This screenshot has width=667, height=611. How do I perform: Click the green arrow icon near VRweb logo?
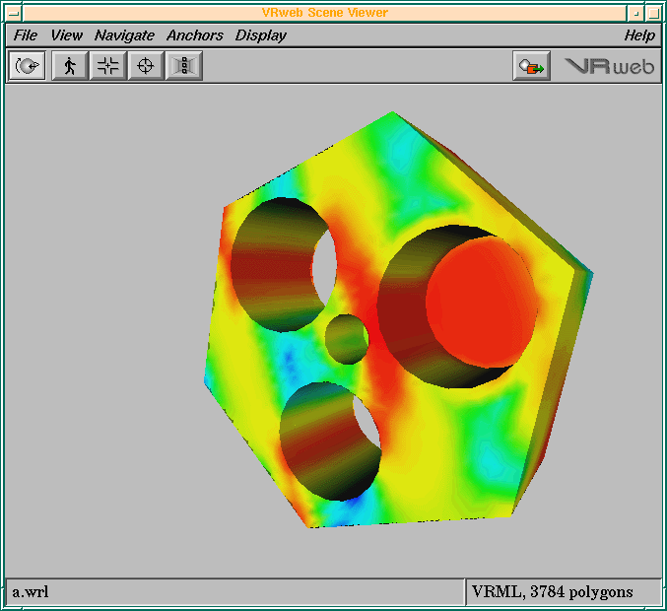532,66
